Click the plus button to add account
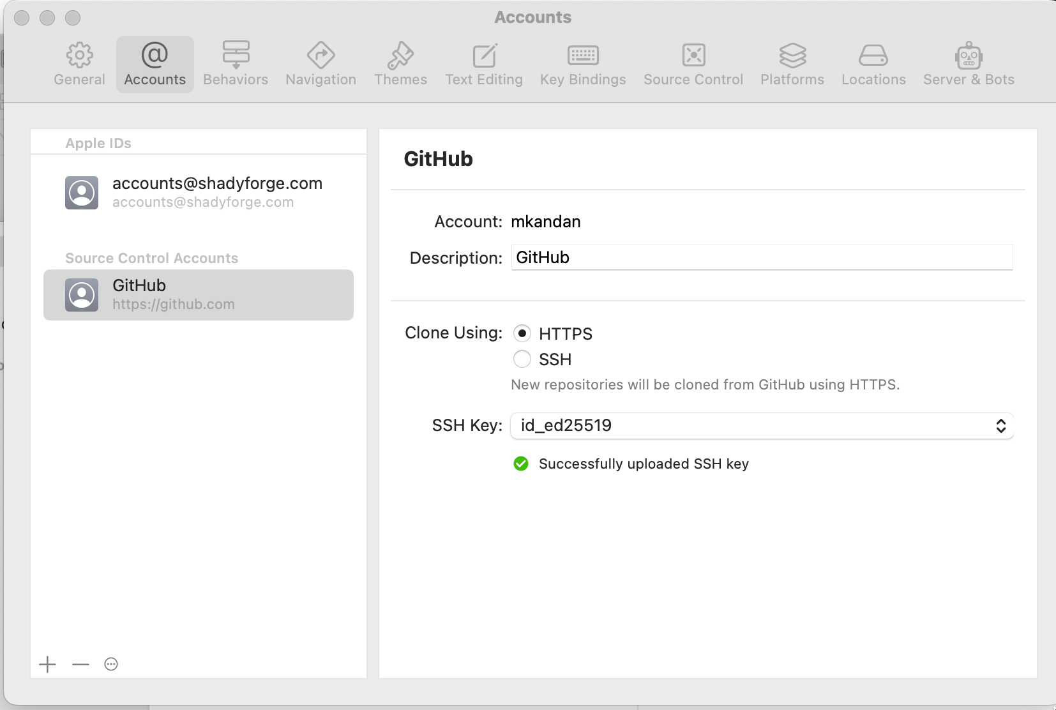The height and width of the screenshot is (710, 1056). 48,665
